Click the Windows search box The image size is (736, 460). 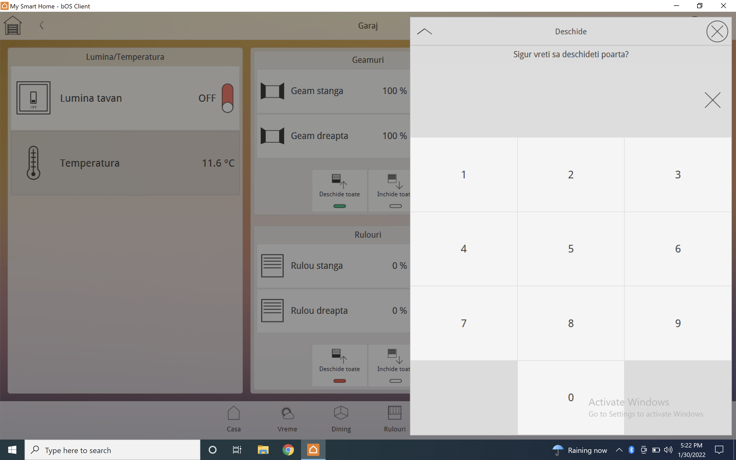tap(112, 450)
